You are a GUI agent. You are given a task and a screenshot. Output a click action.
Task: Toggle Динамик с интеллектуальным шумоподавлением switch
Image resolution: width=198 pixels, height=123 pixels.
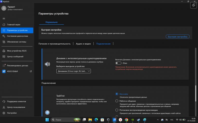tap(118, 63)
